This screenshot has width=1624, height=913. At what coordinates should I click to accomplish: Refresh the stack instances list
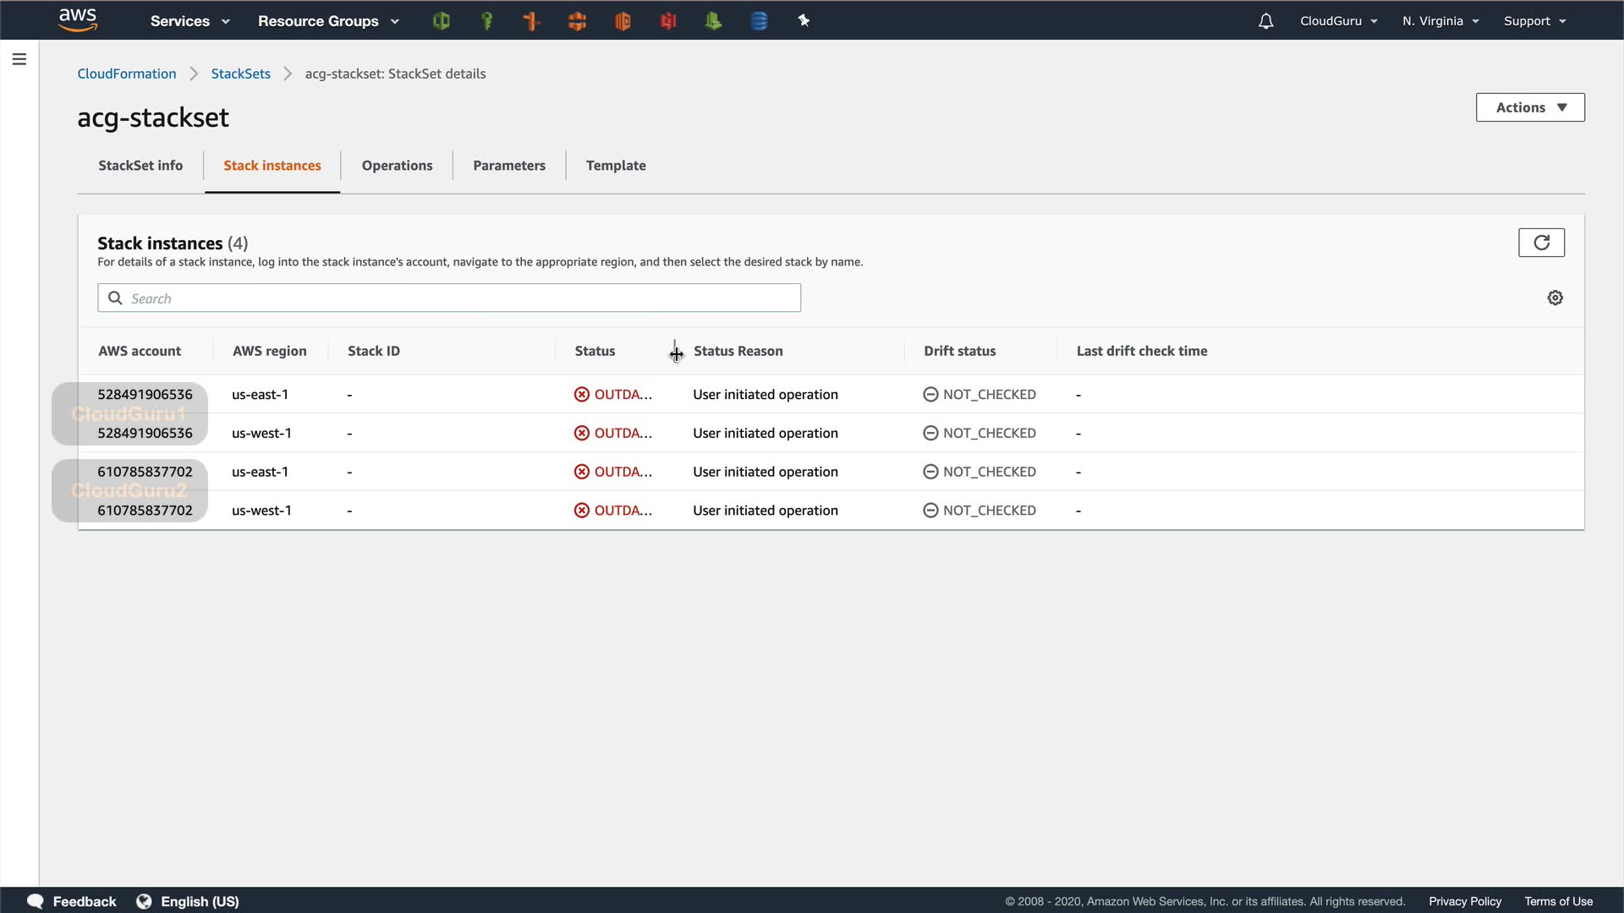tap(1541, 243)
